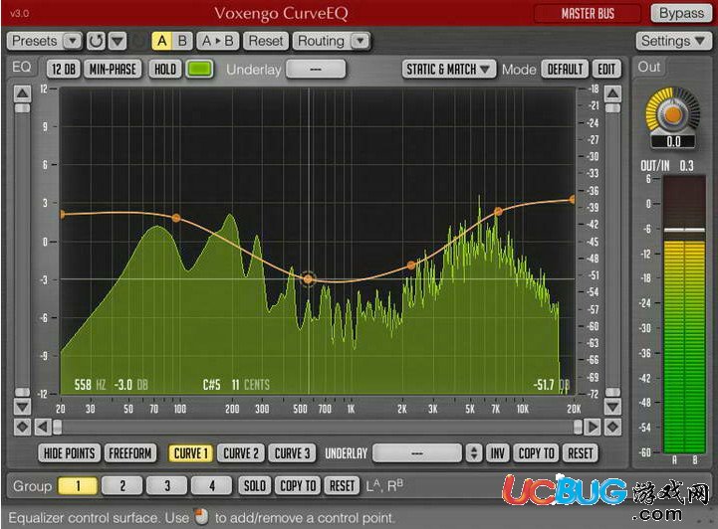The width and height of the screenshot is (718, 529).
Task: Click the Out panel label tab
Action: pyautogui.click(x=649, y=68)
